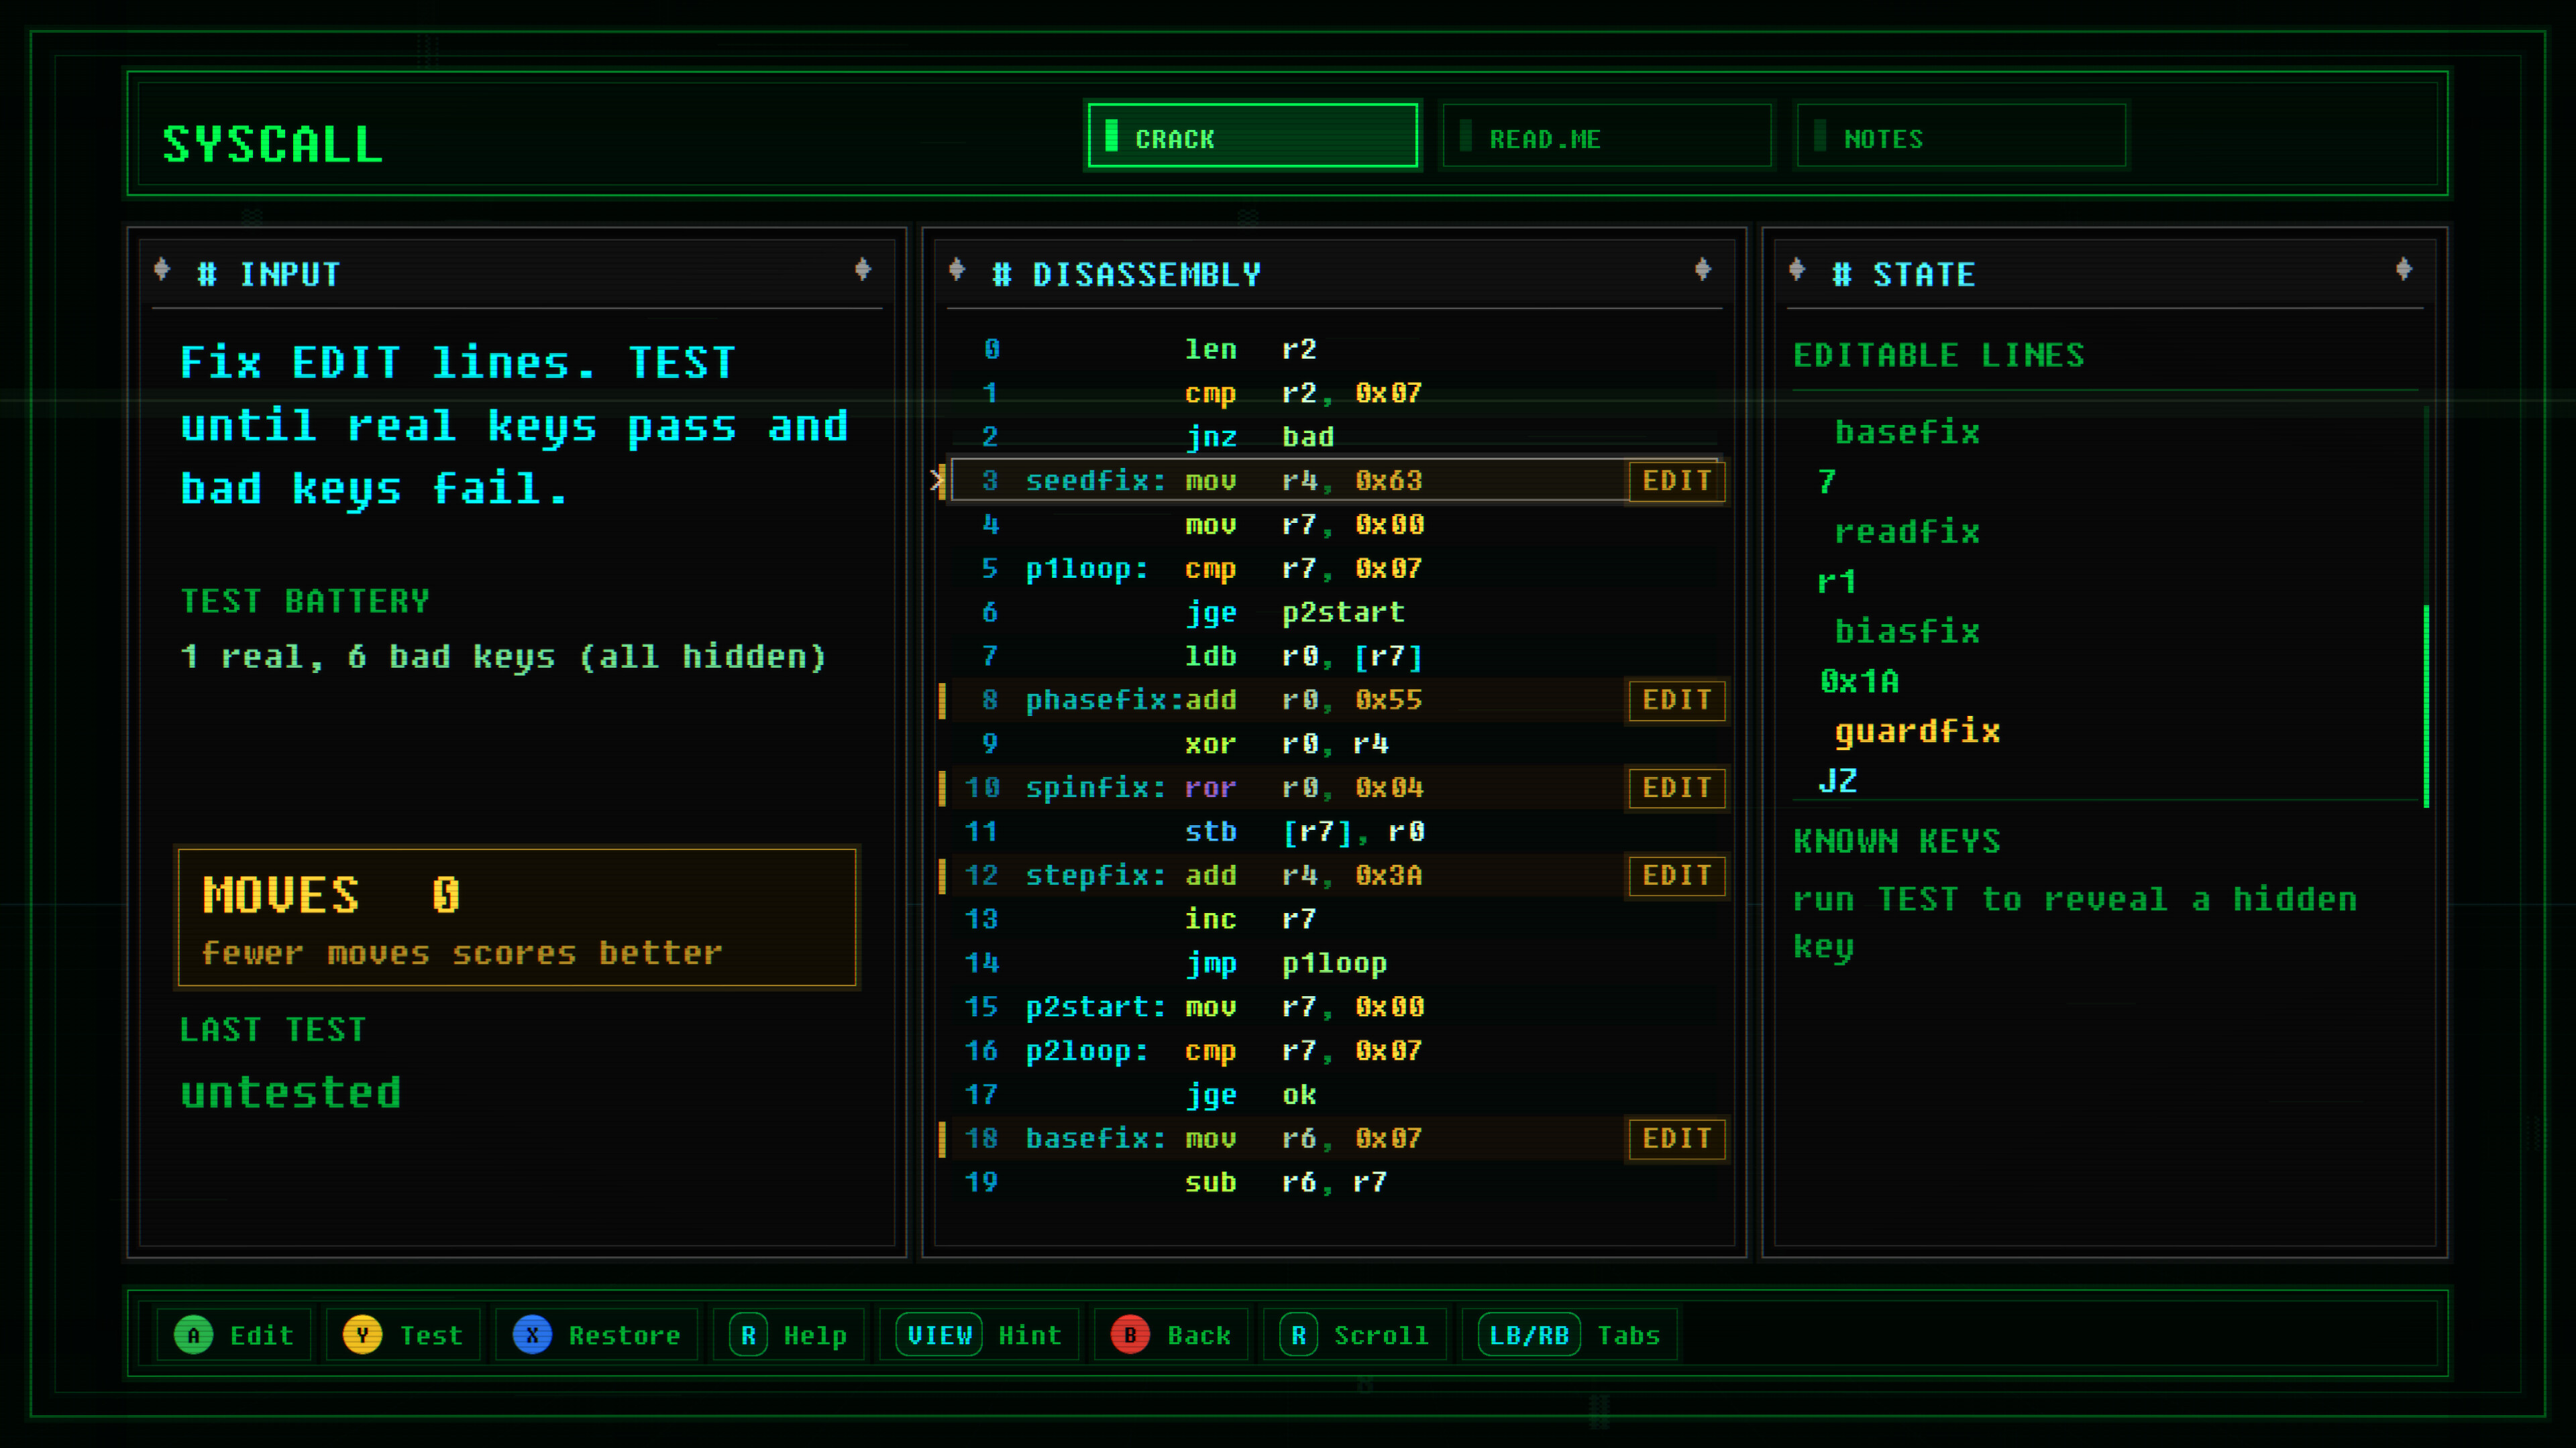Click the Test label in the bottom bar
This screenshot has width=2576, height=1448.
pos(432,1335)
